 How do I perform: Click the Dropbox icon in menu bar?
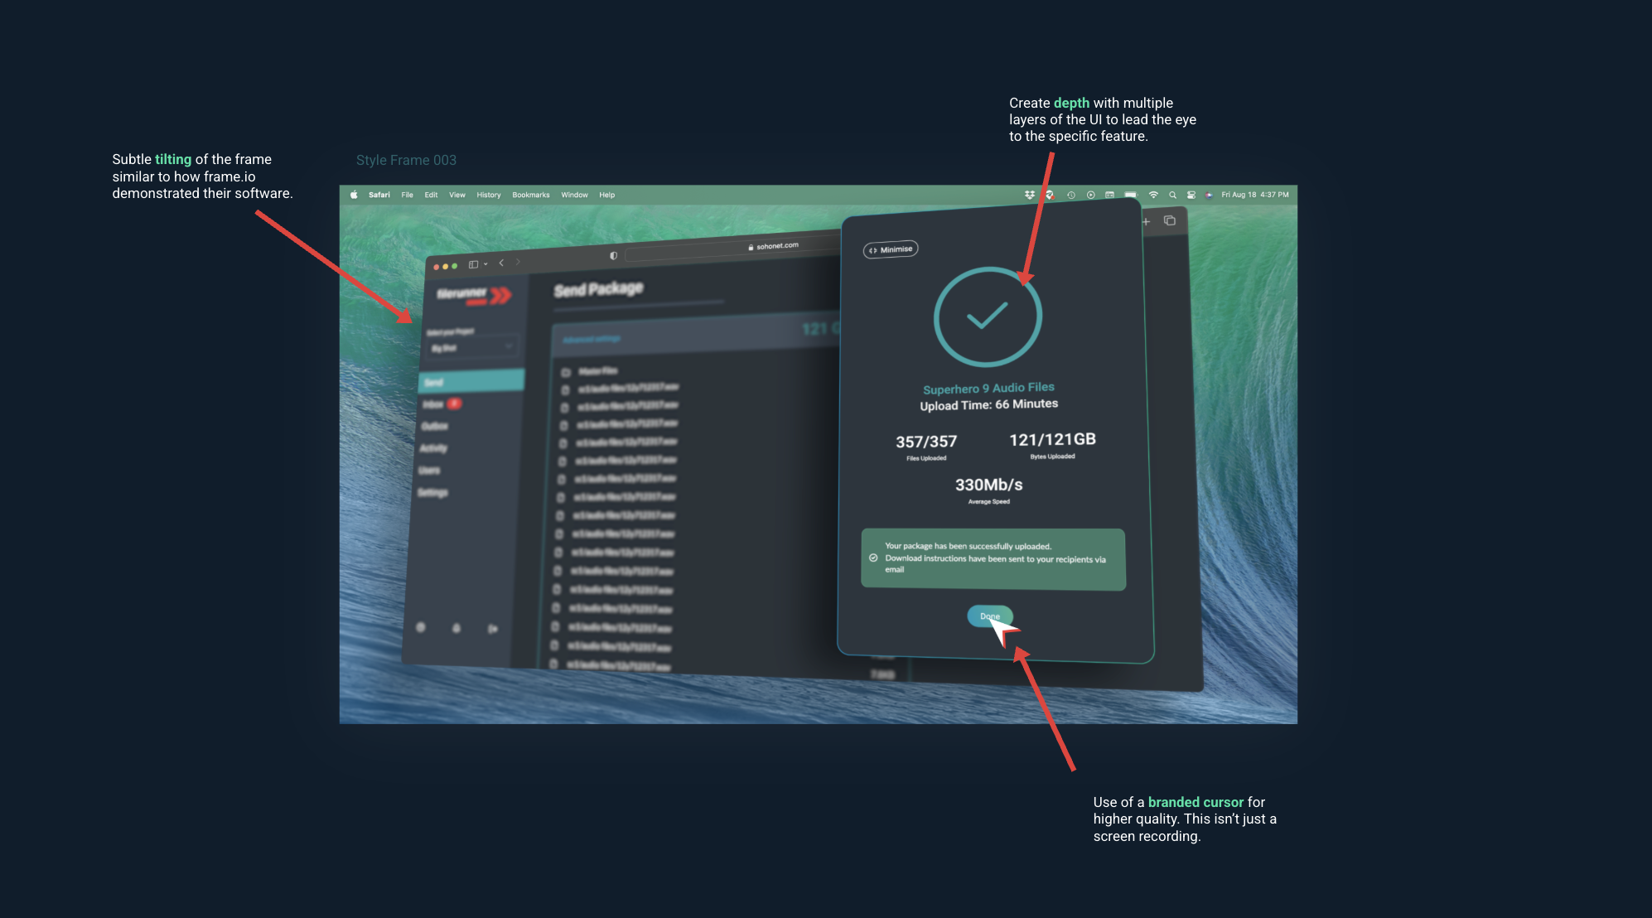tap(1030, 195)
